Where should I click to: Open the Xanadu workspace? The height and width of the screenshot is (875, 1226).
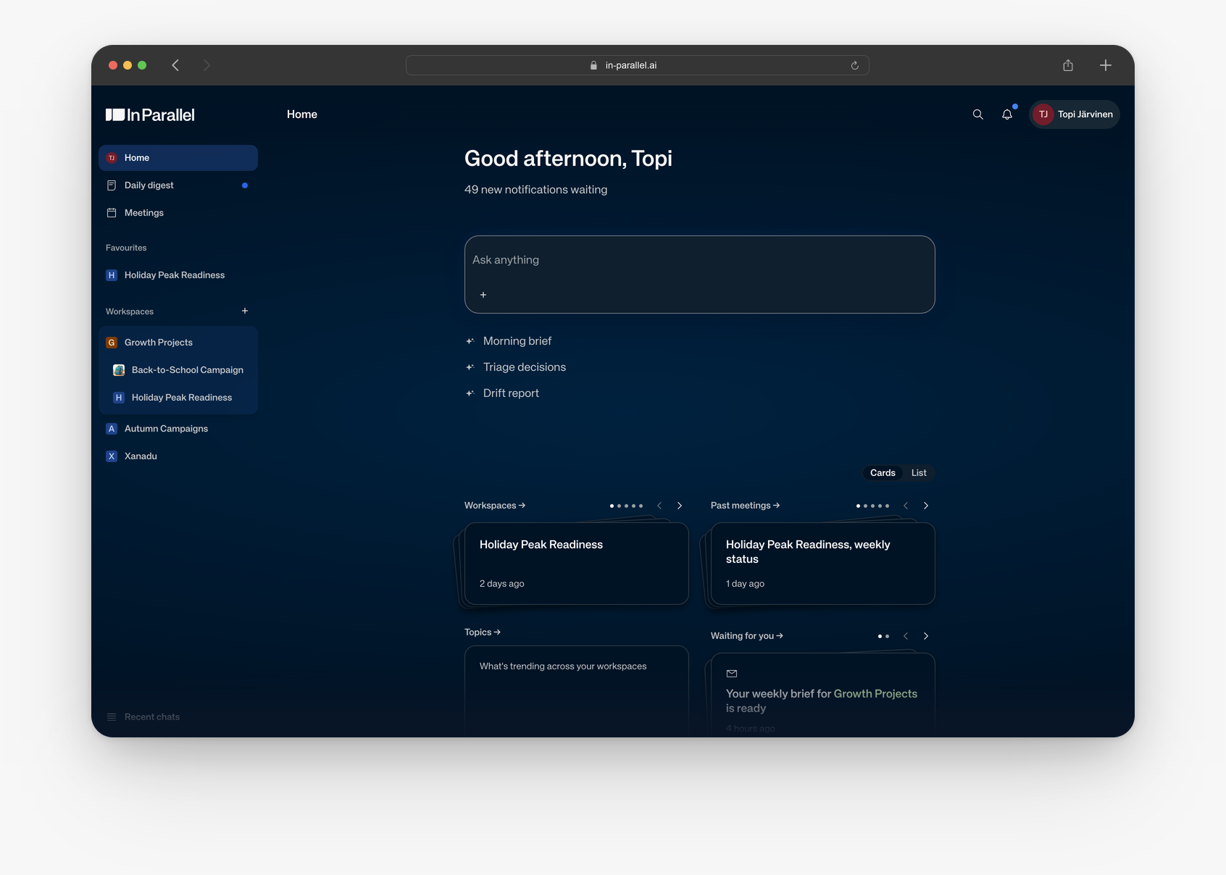(x=178, y=456)
